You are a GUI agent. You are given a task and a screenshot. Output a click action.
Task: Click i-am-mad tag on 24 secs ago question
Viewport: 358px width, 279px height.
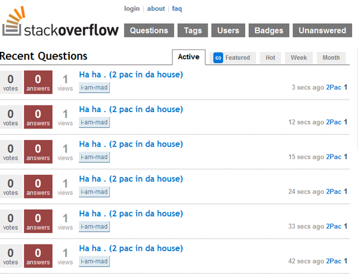click(x=94, y=192)
